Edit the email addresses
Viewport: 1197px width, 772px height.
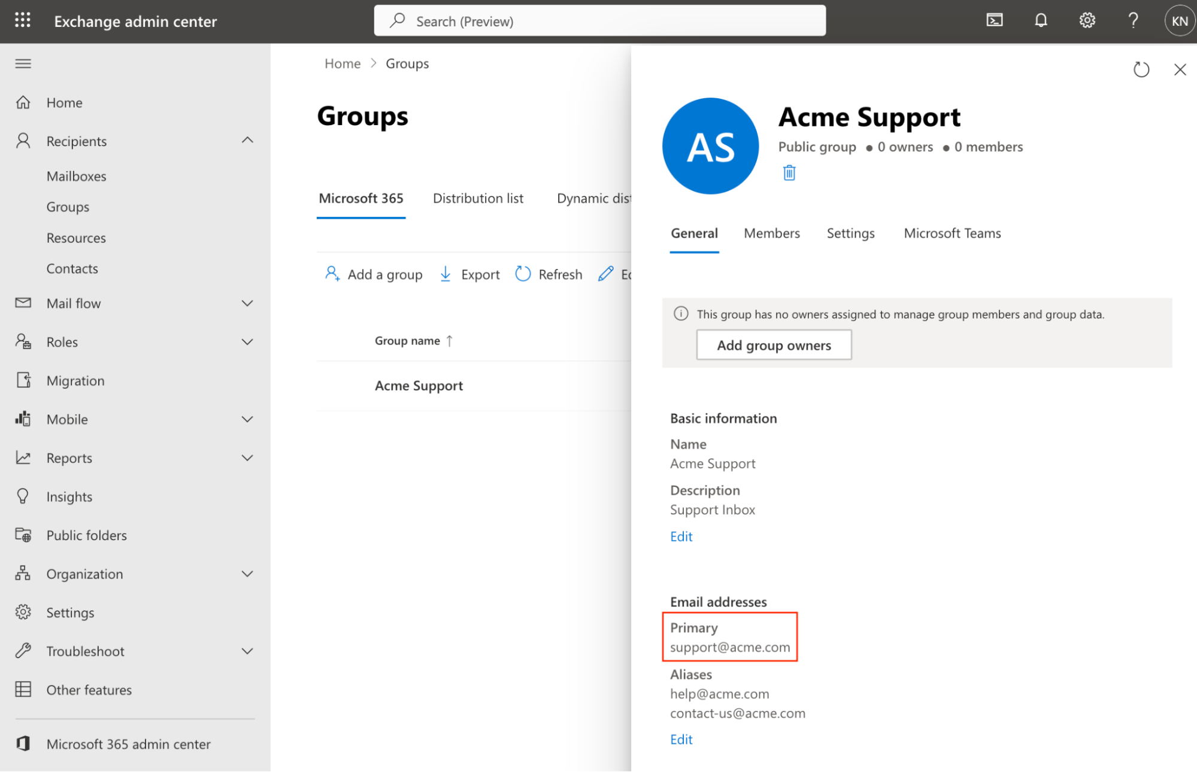click(x=681, y=739)
